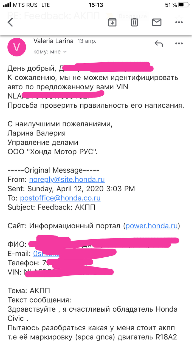Tap the battery indicator in status bar
Viewport: 192px width, 341px height.
pyautogui.click(x=183, y=5)
